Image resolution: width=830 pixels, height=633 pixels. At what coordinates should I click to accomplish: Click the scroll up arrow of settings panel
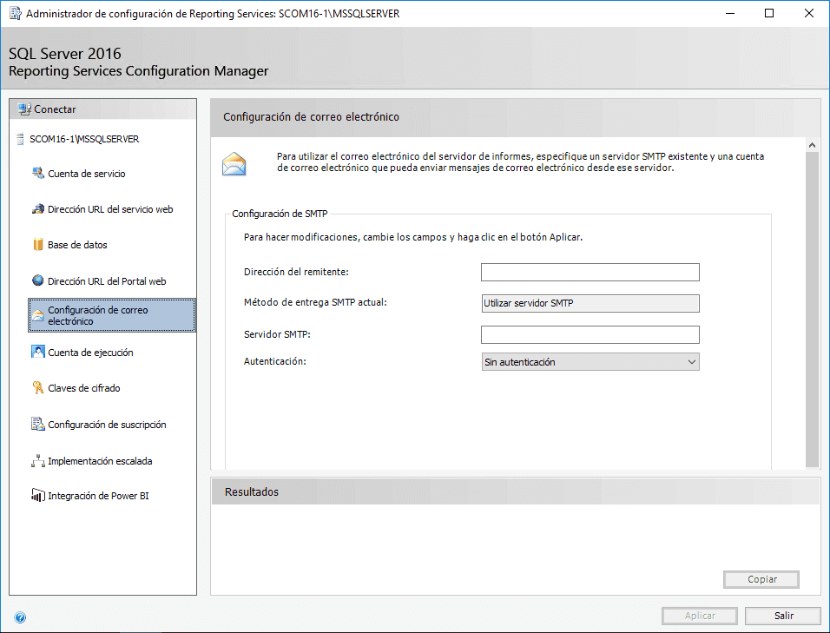point(812,144)
